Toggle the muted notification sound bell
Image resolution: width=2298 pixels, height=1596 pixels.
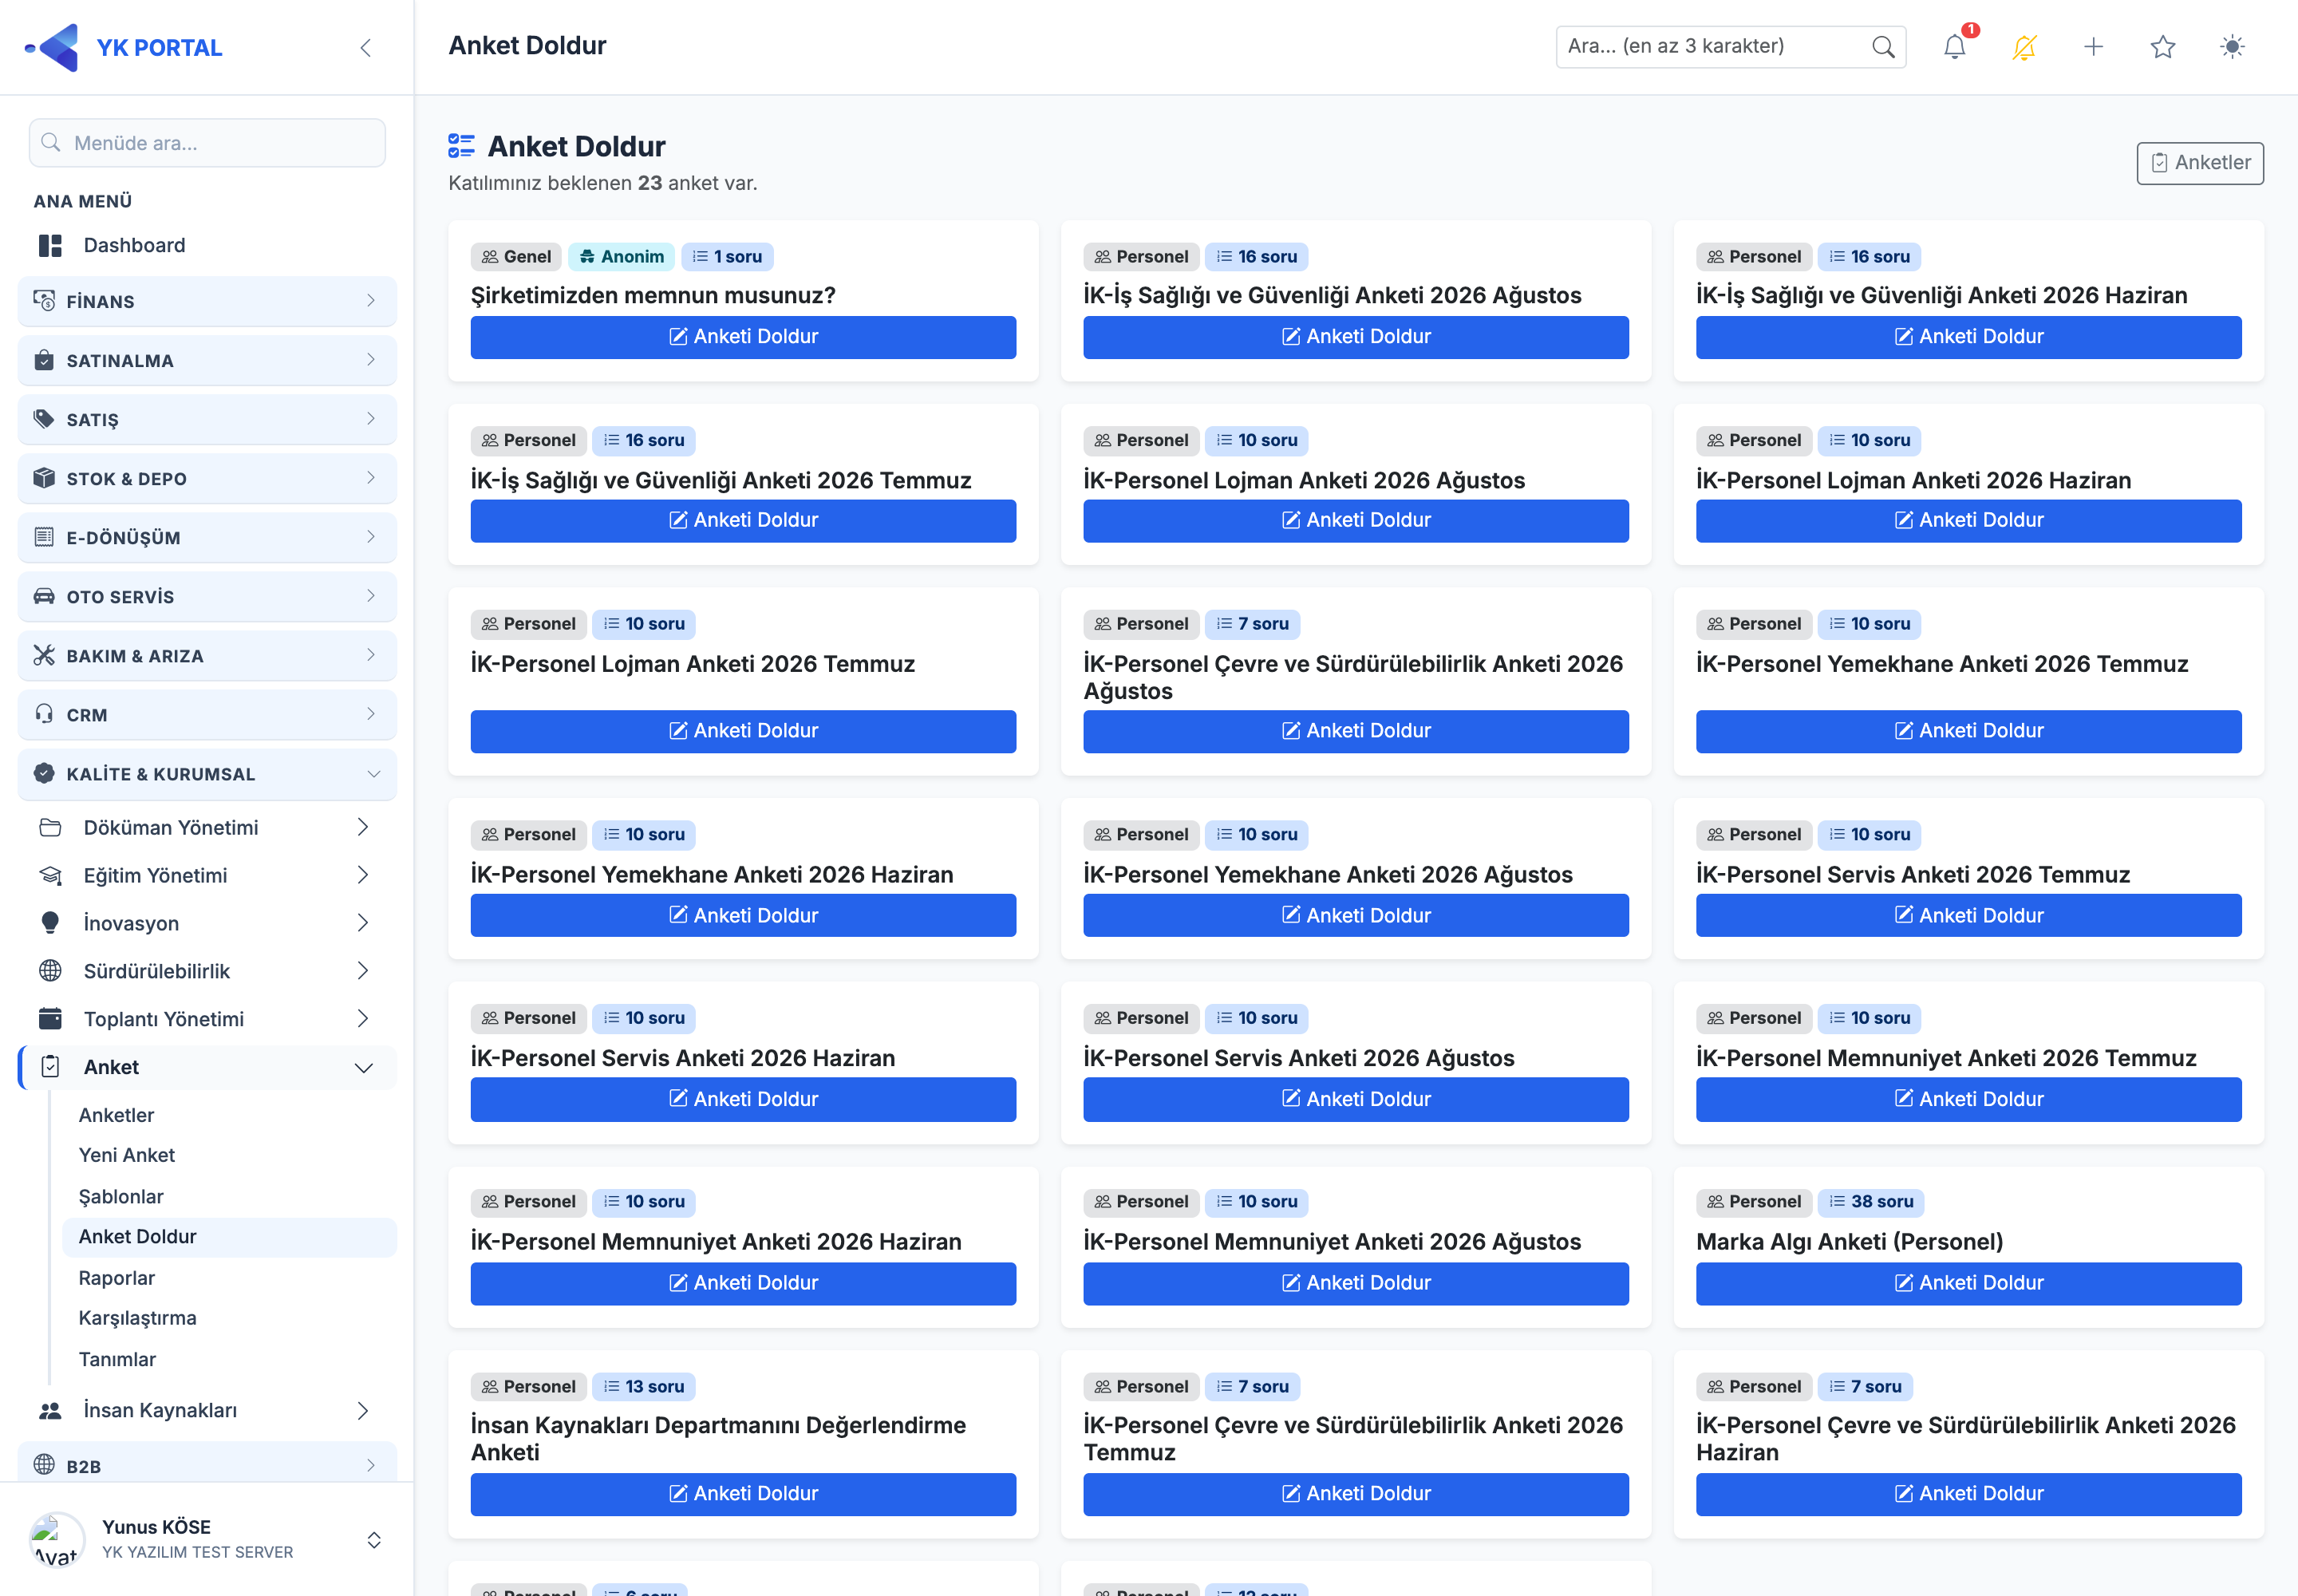coord(2024,47)
